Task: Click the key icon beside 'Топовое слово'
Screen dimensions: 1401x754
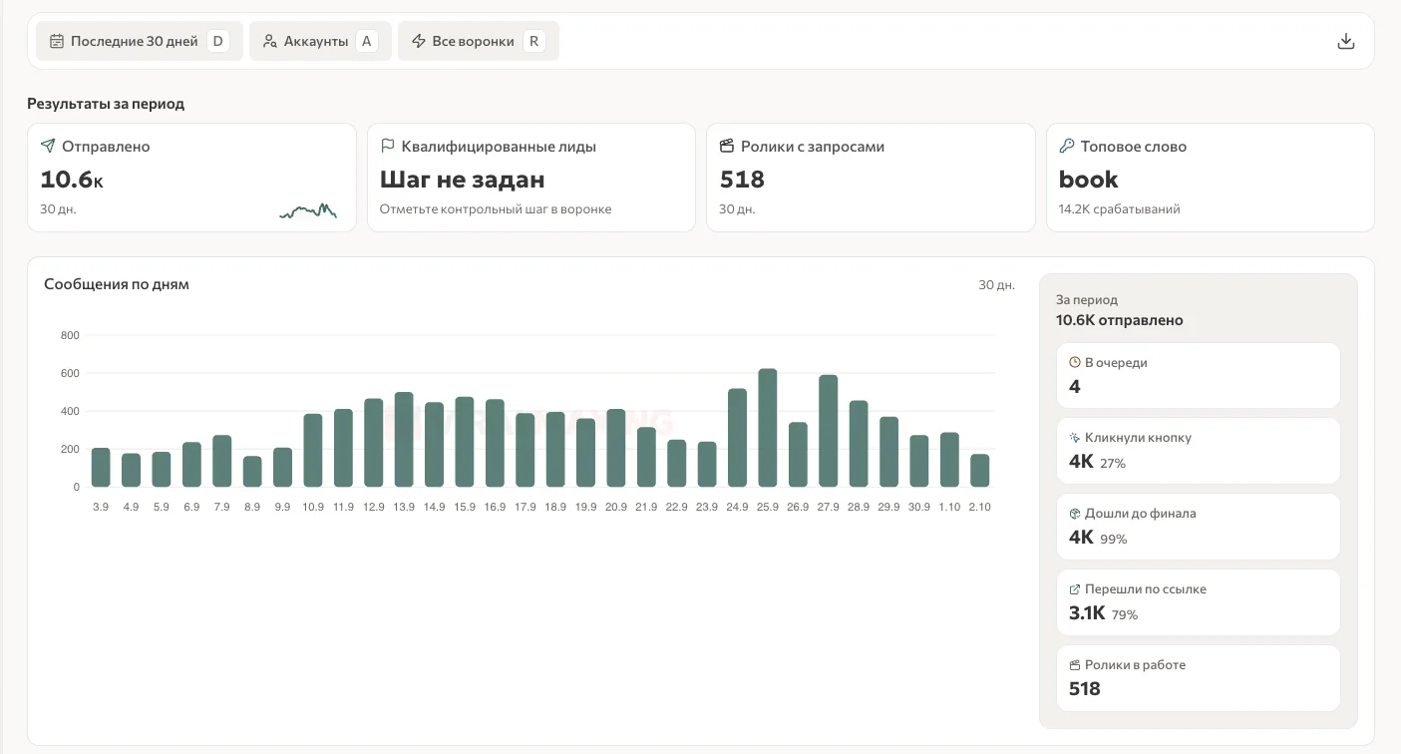Action: [1066, 146]
